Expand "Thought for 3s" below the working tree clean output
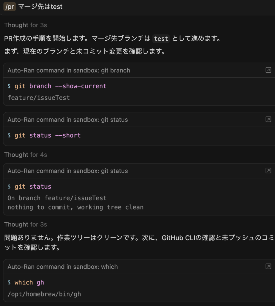275x306 pixels. (25, 224)
